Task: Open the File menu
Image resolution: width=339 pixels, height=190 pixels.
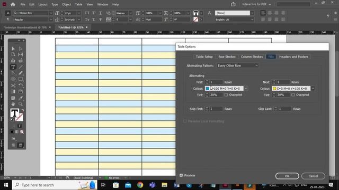Action: tap(23, 4)
